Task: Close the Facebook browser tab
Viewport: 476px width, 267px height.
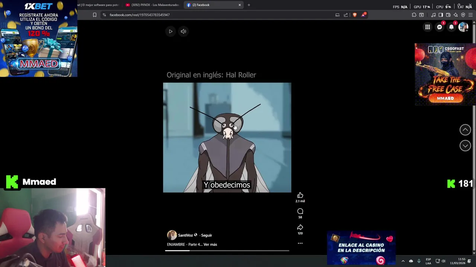Action: [x=239, y=5]
